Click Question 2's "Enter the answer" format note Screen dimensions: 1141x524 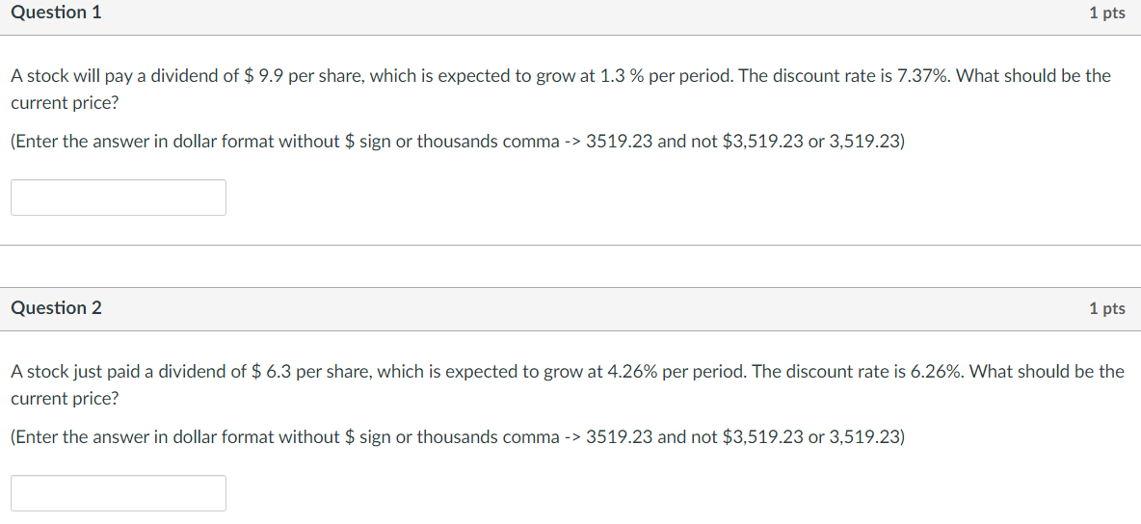(x=459, y=437)
